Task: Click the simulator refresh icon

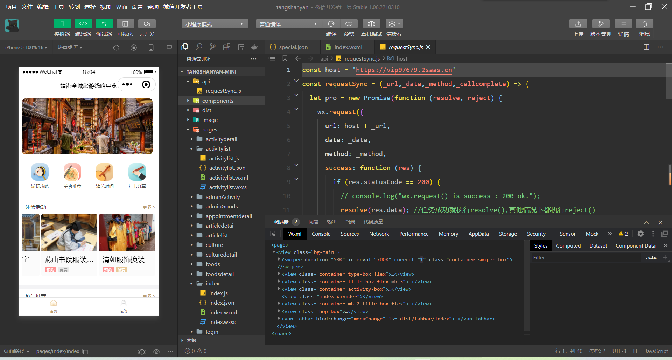Action: pyautogui.click(x=116, y=48)
